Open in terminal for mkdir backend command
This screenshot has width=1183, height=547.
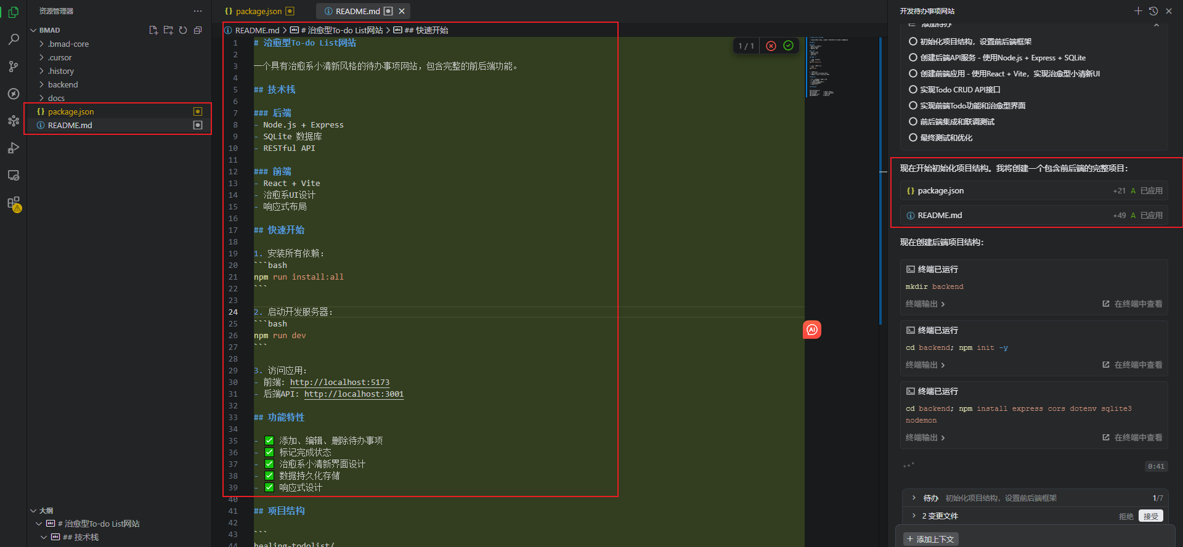[x=1132, y=304]
